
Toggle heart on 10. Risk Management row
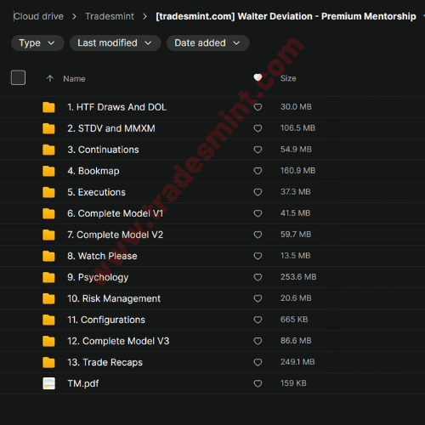pos(258,298)
